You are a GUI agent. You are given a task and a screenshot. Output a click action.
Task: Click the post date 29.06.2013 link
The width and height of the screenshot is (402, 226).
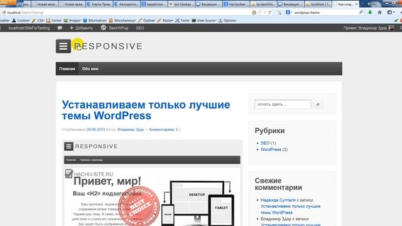95,129
